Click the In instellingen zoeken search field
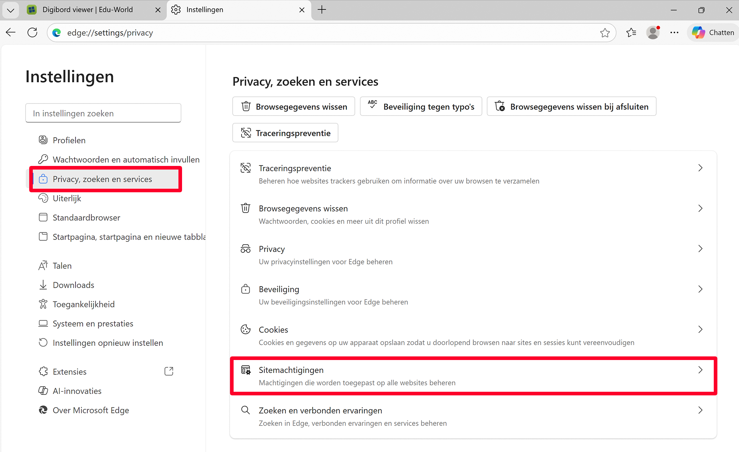 [x=103, y=113]
